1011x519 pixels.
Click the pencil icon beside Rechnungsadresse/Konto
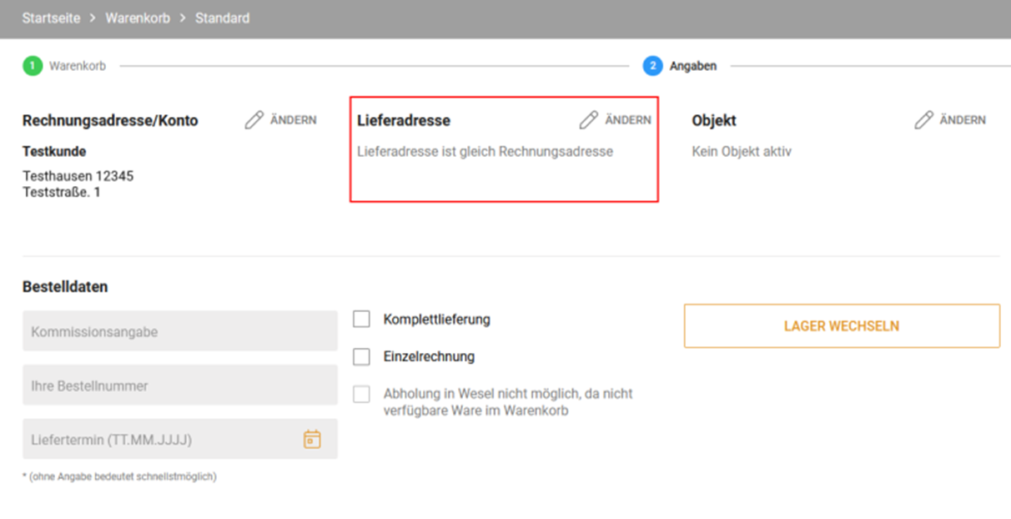pyautogui.click(x=254, y=120)
